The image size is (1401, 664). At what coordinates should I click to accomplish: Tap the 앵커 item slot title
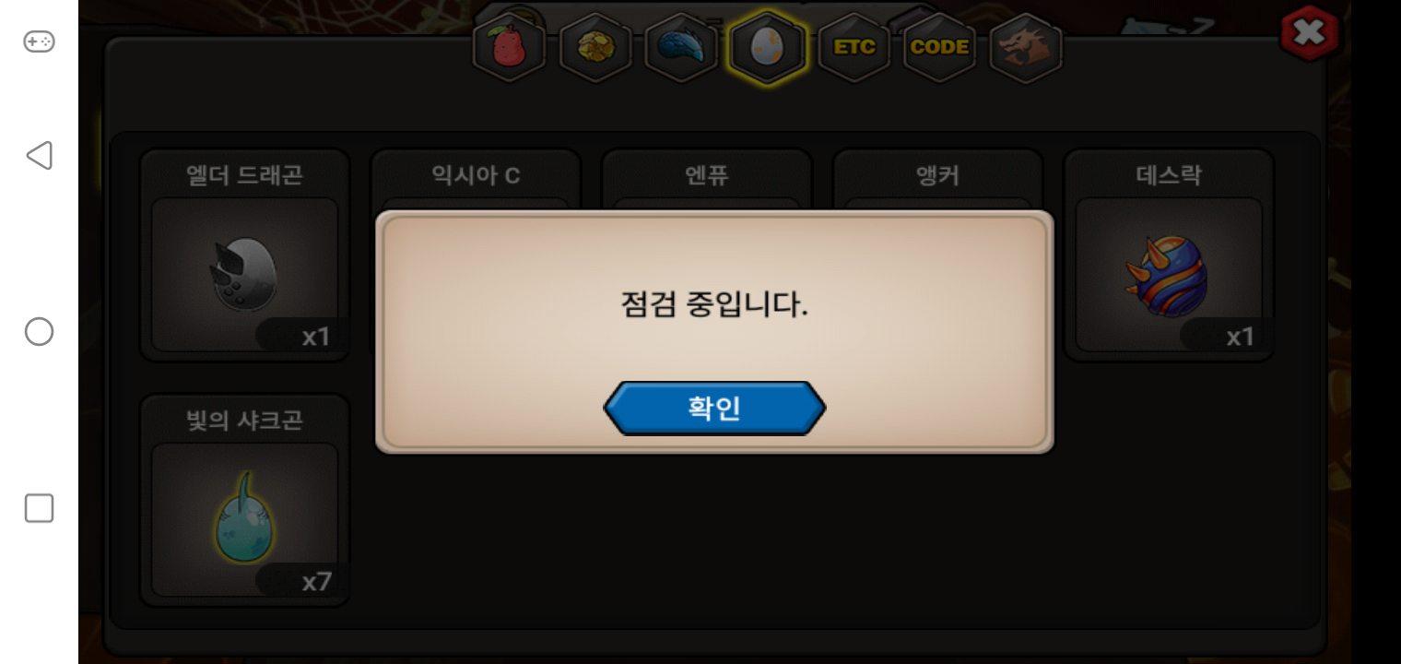[938, 175]
